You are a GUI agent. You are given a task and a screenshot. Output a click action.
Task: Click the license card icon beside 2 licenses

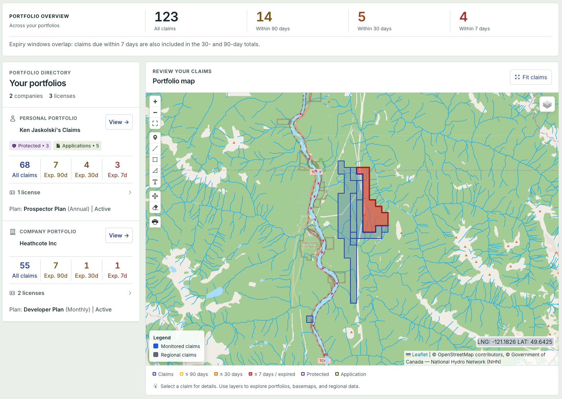[x=12, y=293]
